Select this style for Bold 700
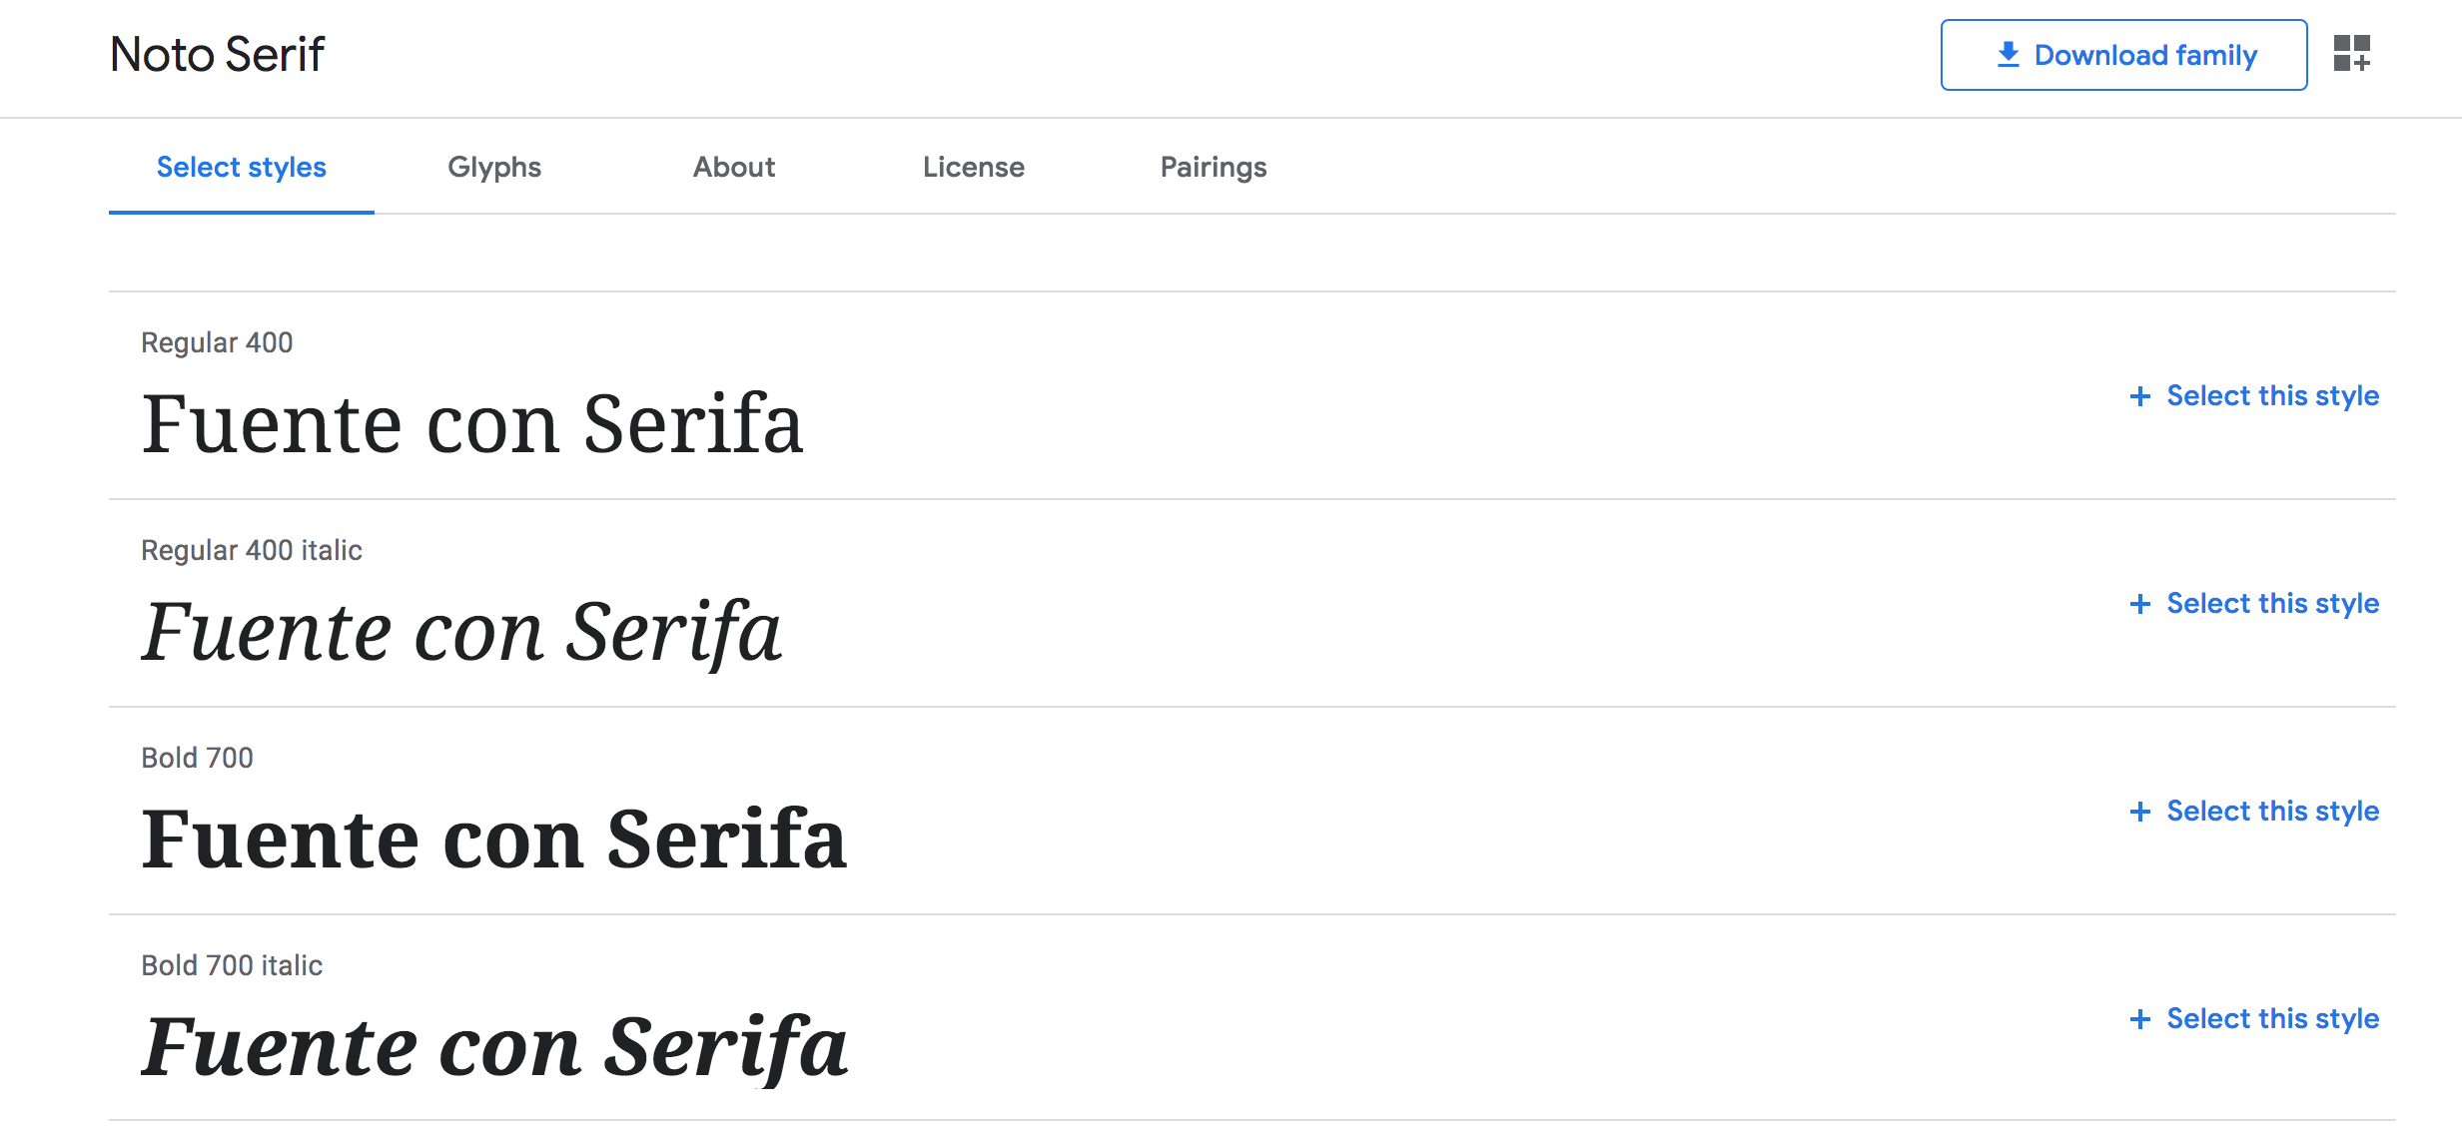Viewport: 2462px width, 1126px height. pyautogui.click(x=2273, y=811)
